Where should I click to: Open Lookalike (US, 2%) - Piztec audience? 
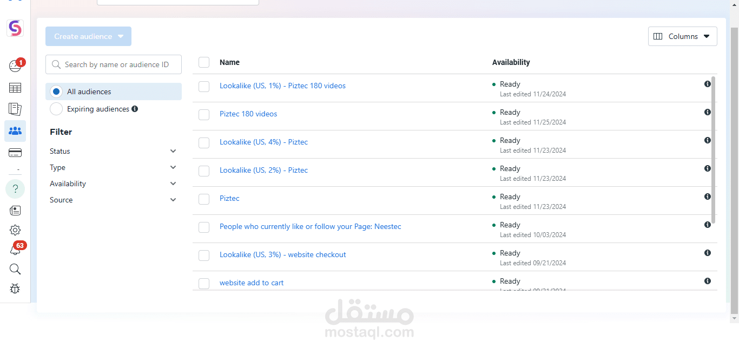[263, 170]
